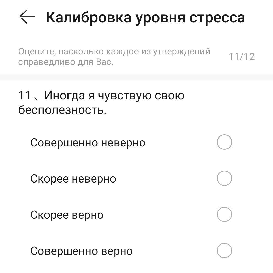This screenshot has height=273, width=273.
Task: Mark the "Скорее верно" radio button
Action: [224, 215]
